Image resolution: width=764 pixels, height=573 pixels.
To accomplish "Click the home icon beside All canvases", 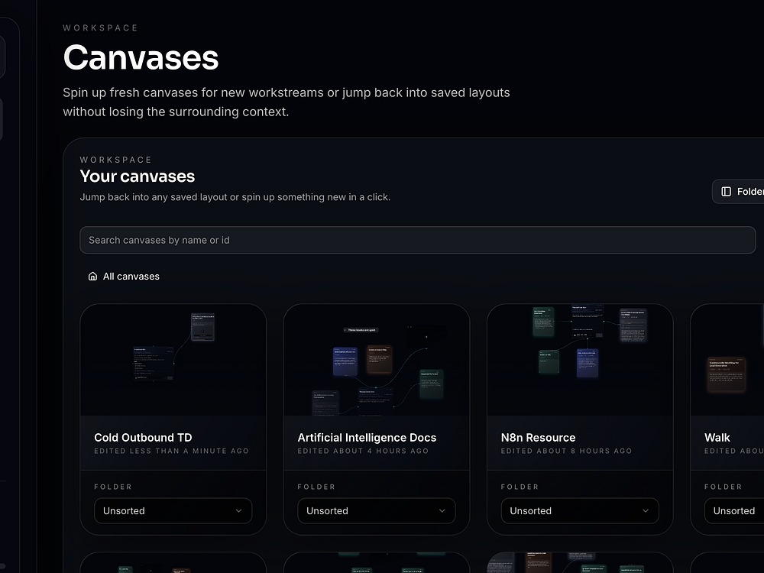I will point(92,277).
